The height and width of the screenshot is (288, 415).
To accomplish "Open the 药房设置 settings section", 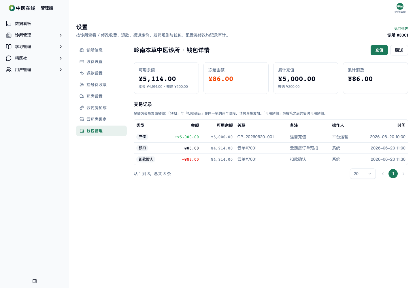I will tap(101, 96).
